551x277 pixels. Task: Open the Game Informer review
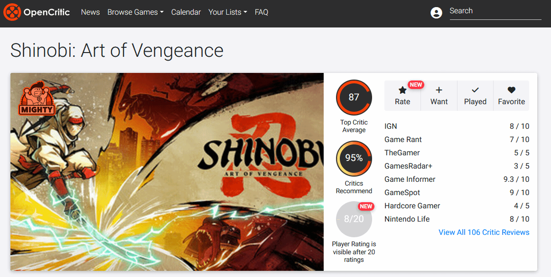(x=457, y=179)
